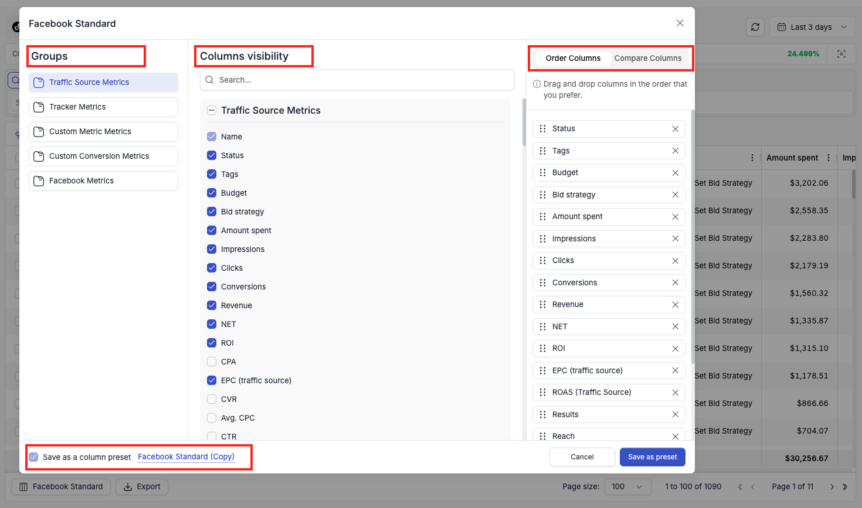The width and height of the screenshot is (862, 508).
Task: Go to next page arrow
Action: pos(832,486)
